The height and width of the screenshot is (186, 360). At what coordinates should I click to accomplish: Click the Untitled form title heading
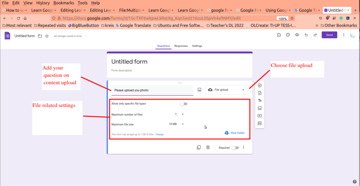click(x=129, y=62)
